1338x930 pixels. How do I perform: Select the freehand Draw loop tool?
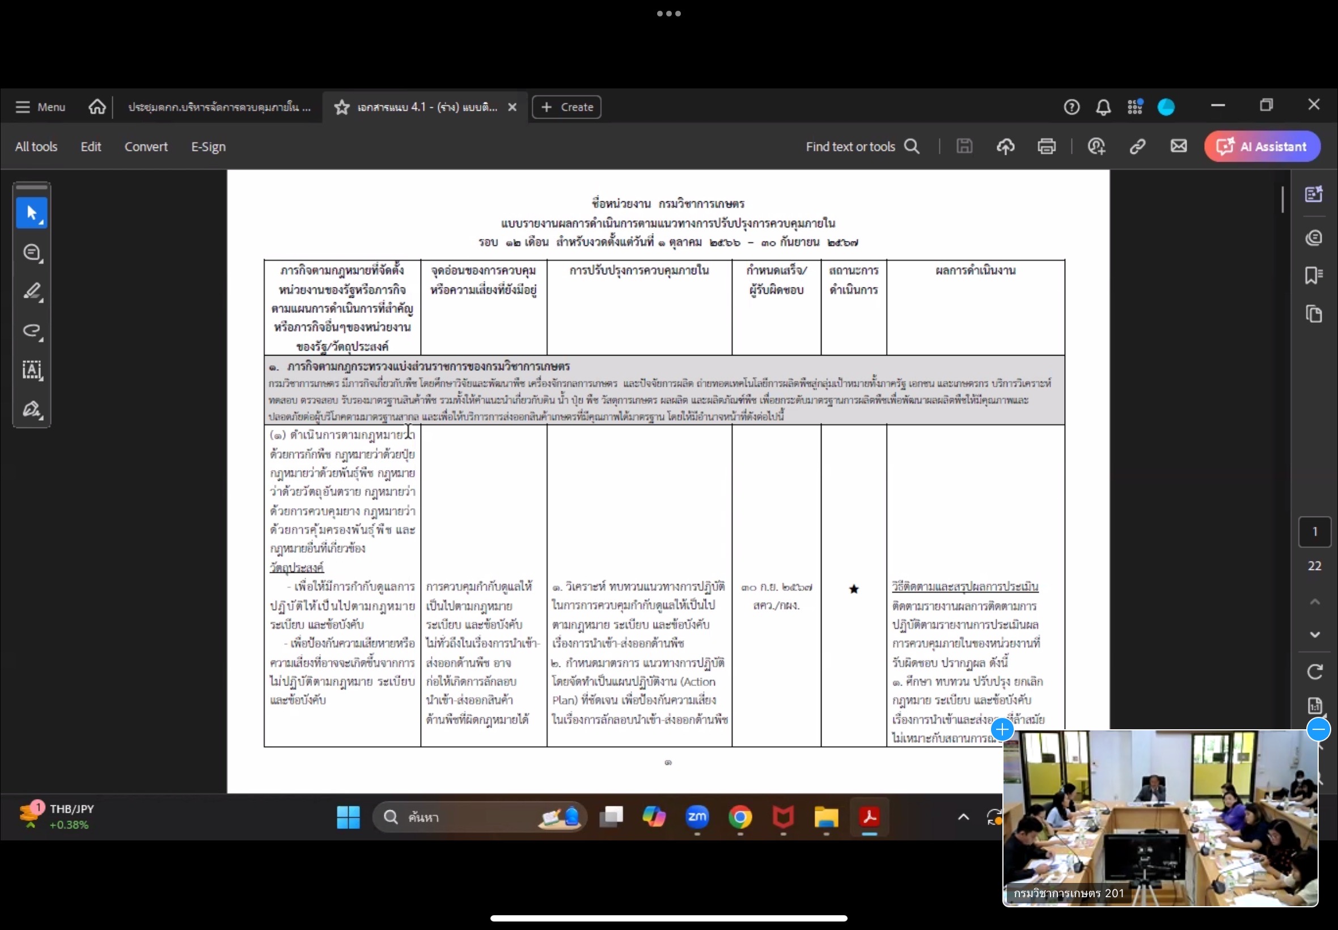tap(31, 331)
